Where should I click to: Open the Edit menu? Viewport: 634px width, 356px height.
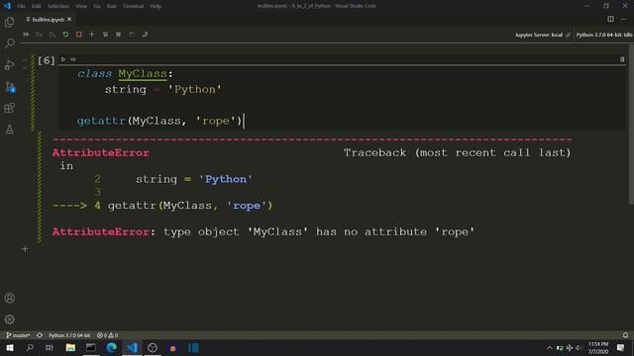(x=37, y=6)
